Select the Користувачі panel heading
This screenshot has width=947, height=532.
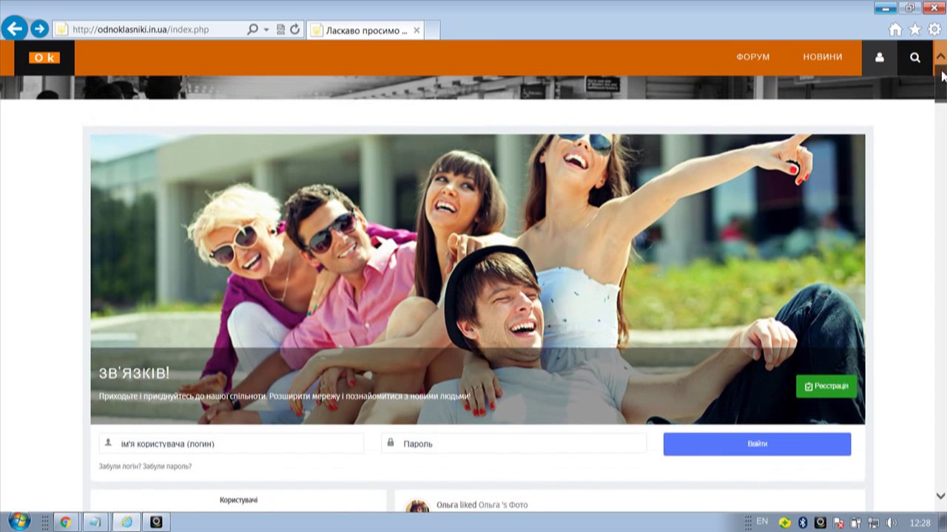[239, 500]
